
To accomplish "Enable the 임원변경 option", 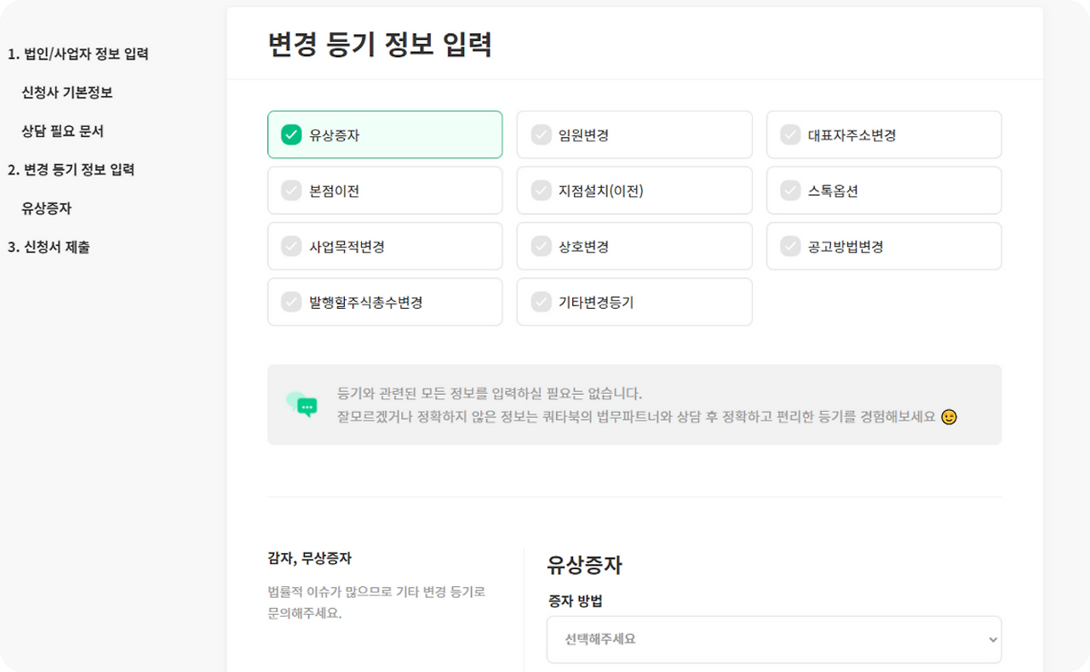I will pos(634,134).
